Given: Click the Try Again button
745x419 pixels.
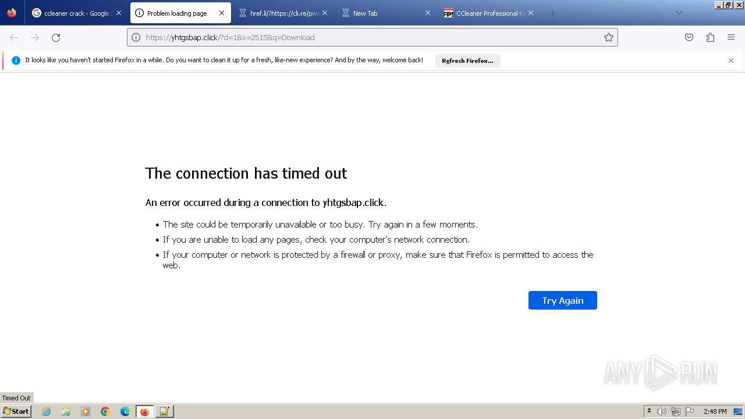Looking at the screenshot, I should [562, 300].
